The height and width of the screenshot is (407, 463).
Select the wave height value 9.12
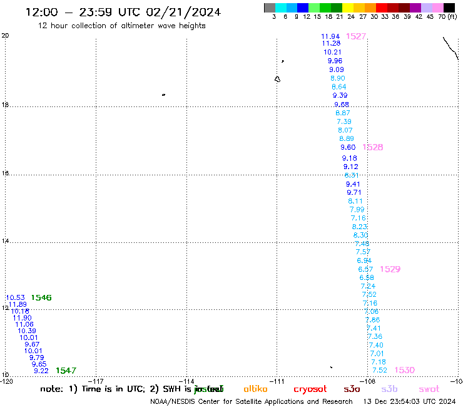[351, 167]
